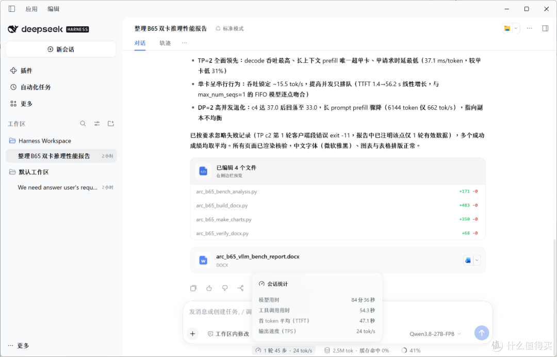Open the 已编辑 4 个文件 card

[337, 171]
